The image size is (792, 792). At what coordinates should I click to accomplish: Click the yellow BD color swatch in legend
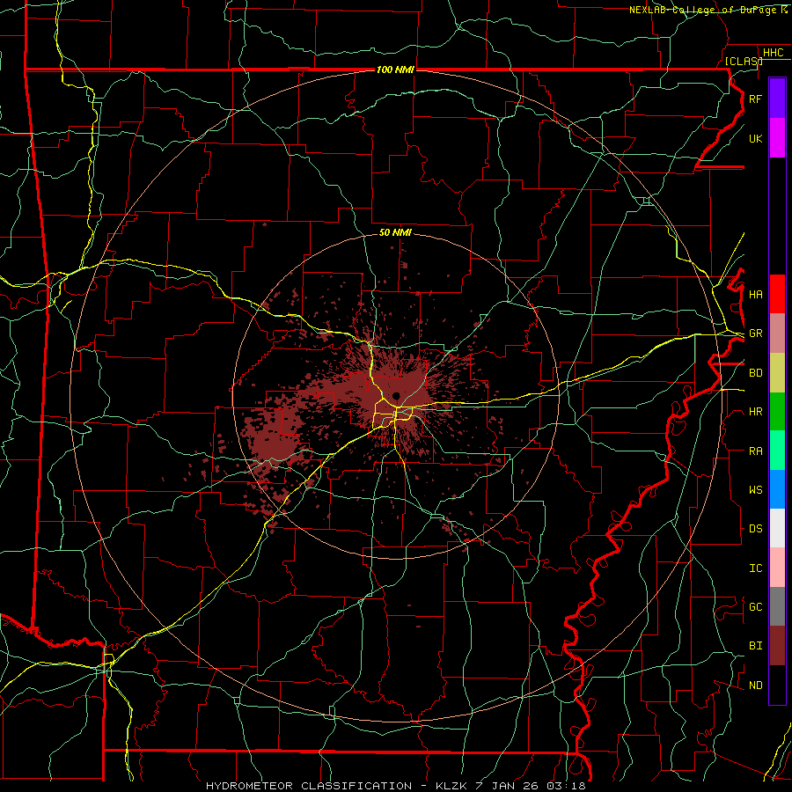(777, 373)
